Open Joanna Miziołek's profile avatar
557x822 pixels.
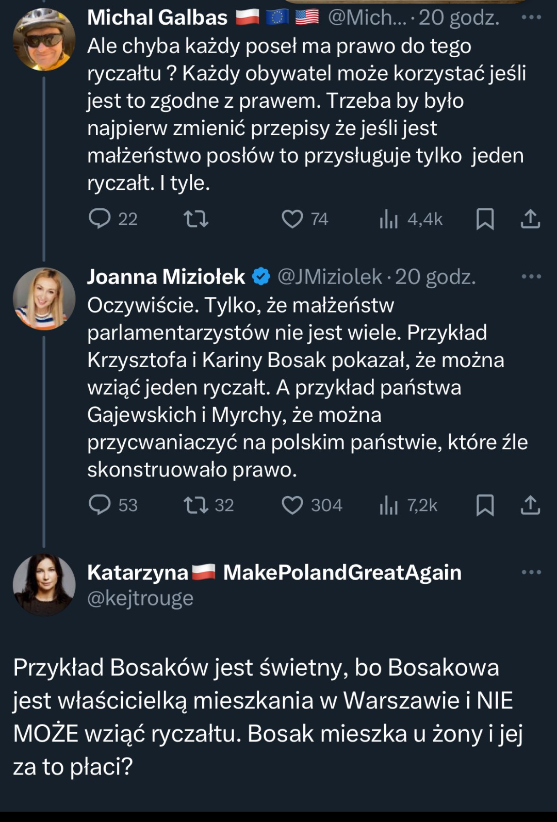[x=44, y=299]
